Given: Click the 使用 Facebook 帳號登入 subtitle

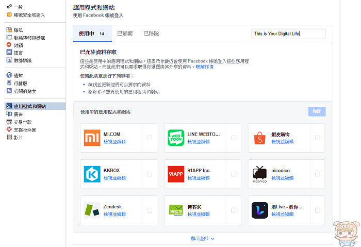Looking at the screenshot, I should click(98, 15).
